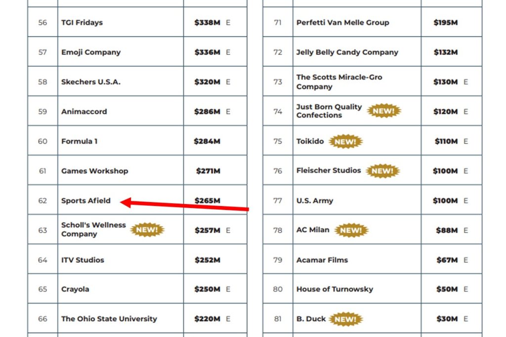The width and height of the screenshot is (506, 337).
Task: Click the E marker beside TGI Fridays $338M
Action: pyautogui.click(x=228, y=23)
